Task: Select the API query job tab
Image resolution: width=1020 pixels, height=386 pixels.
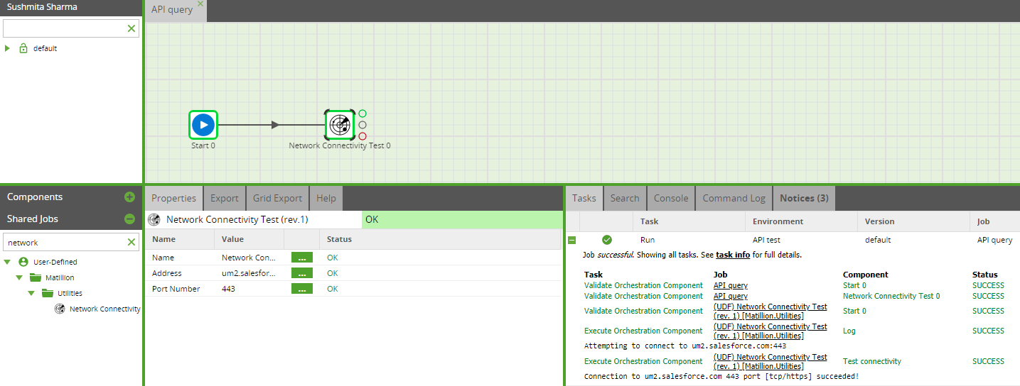Action: [x=172, y=10]
